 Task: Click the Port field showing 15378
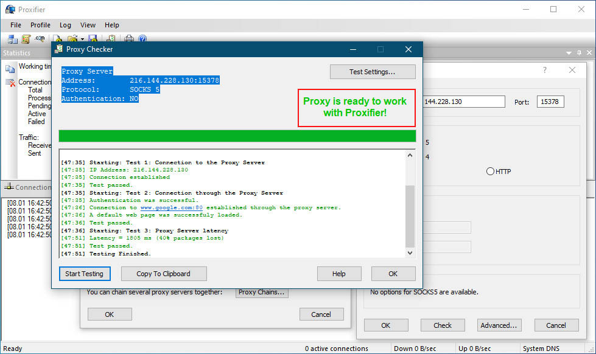pos(550,102)
